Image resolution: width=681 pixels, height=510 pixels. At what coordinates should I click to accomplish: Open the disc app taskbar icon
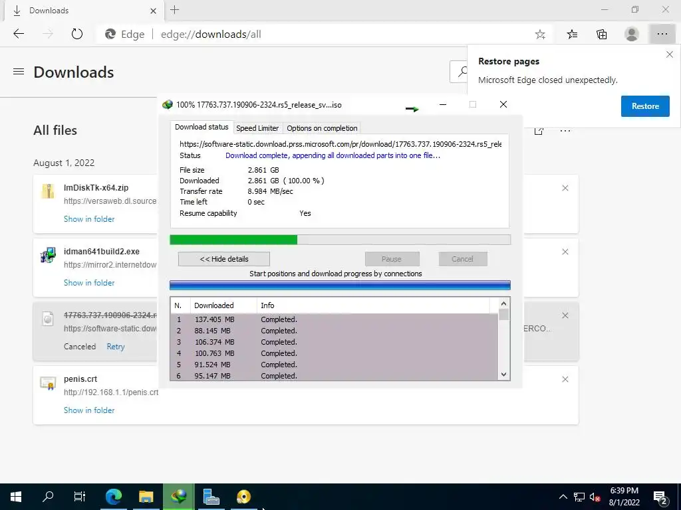tap(243, 497)
